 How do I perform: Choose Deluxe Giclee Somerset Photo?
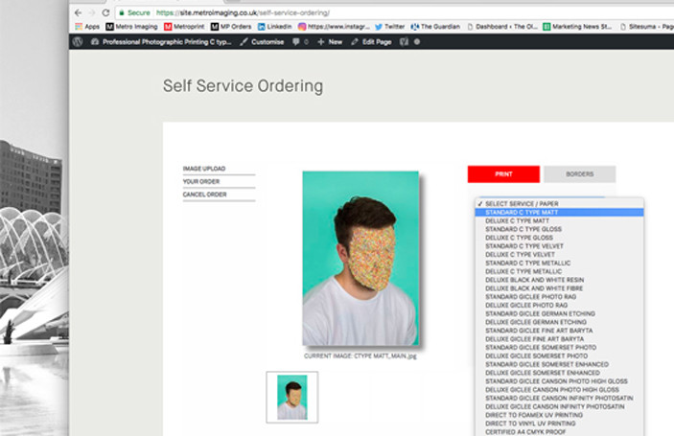tap(559, 356)
